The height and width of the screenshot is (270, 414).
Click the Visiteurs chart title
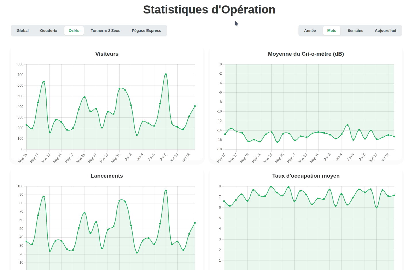tap(107, 54)
